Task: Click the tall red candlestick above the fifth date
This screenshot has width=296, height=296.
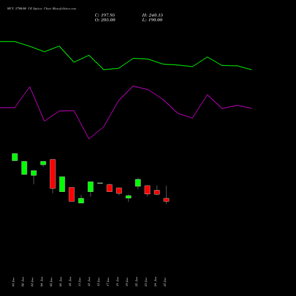Action: 53,174
